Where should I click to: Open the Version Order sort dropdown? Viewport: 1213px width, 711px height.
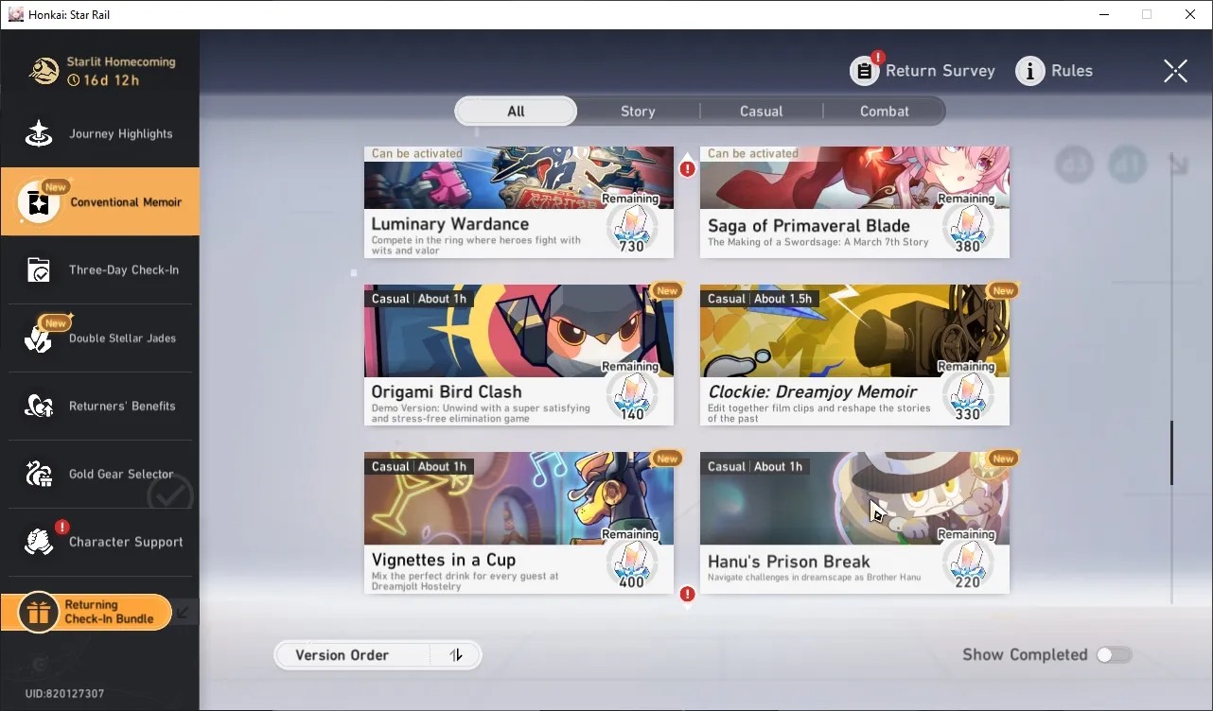tap(378, 655)
